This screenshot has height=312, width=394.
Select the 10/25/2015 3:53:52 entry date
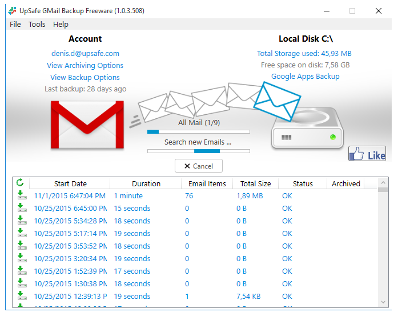coord(70,246)
